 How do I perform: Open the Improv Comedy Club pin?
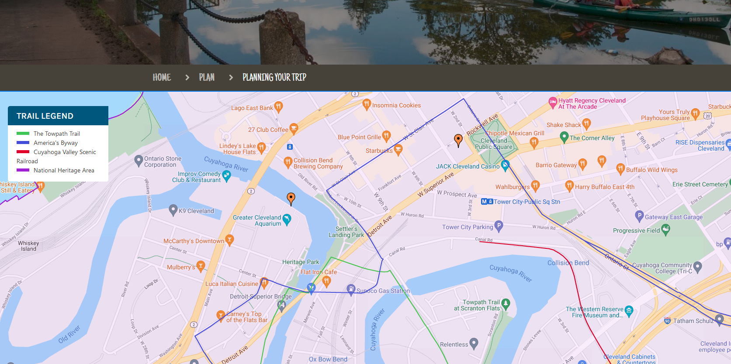click(x=226, y=175)
